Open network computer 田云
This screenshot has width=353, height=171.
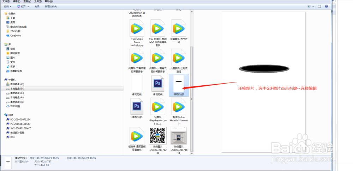coord(11,137)
